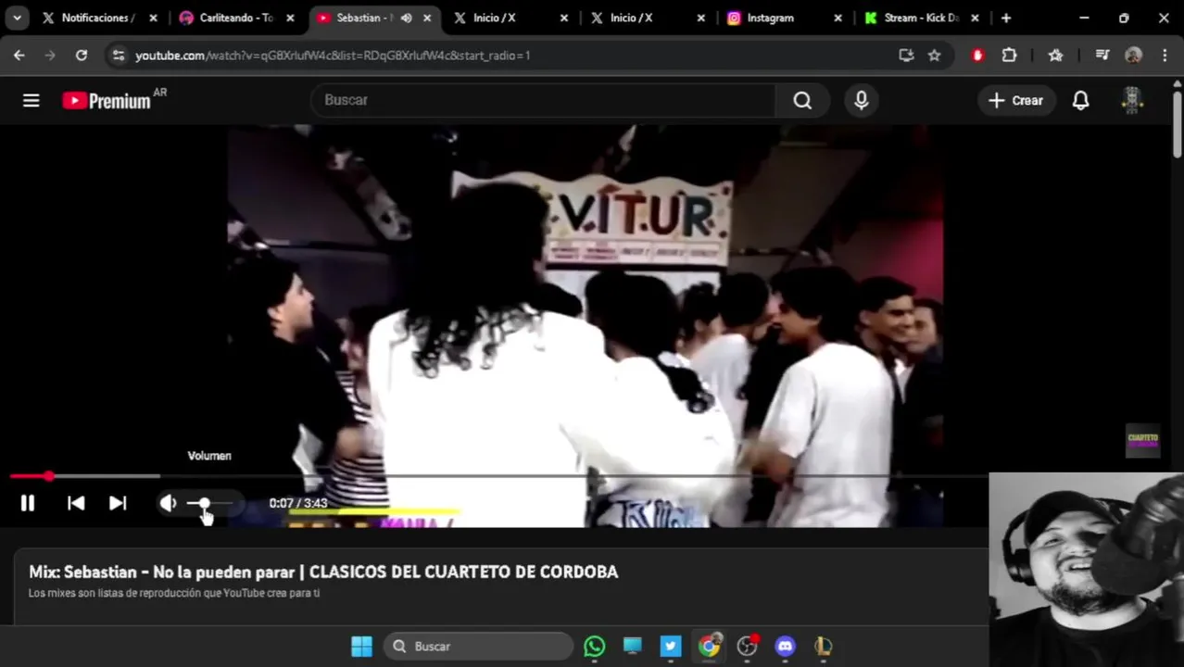The height and width of the screenshot is (667, 1184).
Task: Click the browser address bar URL
Action: tap(333, 56)
